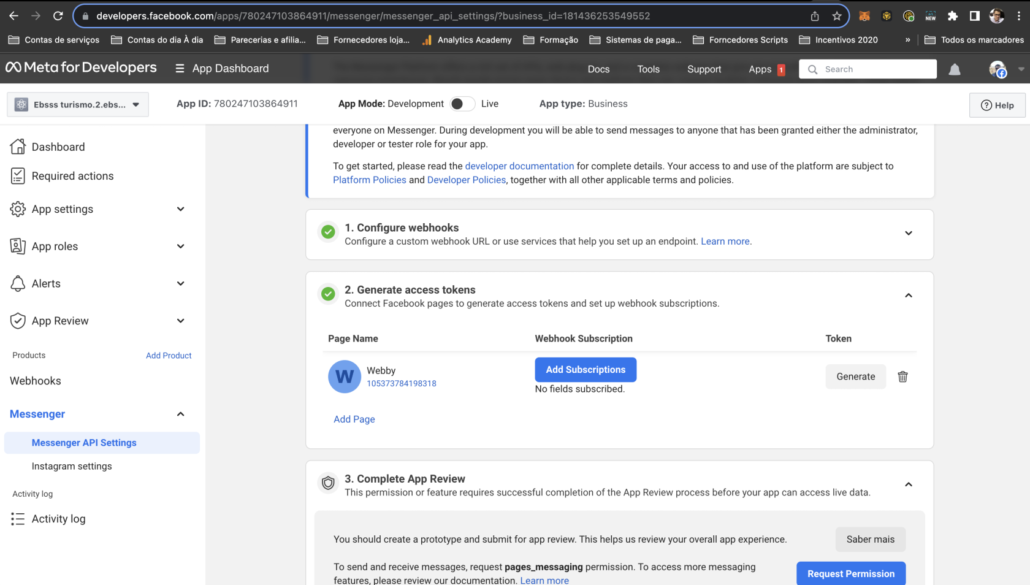Click the App roles person badge icon
Image resolution: width=1030 pixels, height=585 pixels.
tap(18, 246)
